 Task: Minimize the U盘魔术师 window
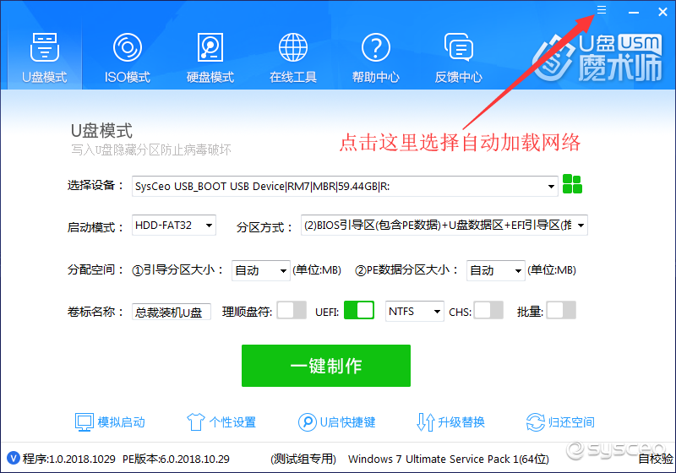pyautogui.click(x=633, y=12)
